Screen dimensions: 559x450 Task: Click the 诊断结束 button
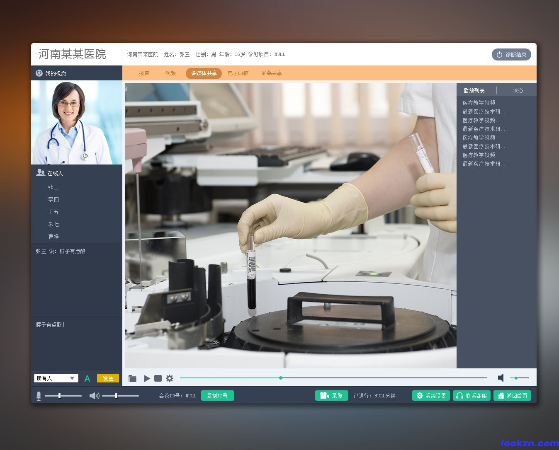511,55
